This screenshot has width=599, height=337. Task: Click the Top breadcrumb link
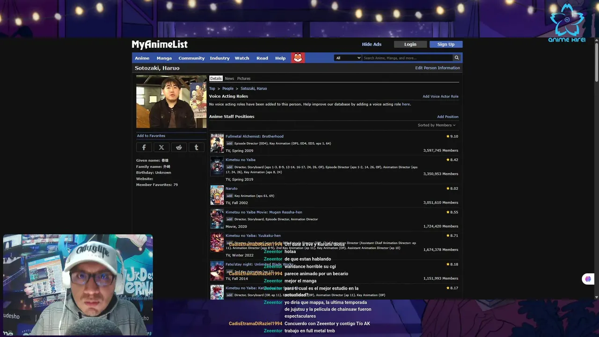coord(212,88)
